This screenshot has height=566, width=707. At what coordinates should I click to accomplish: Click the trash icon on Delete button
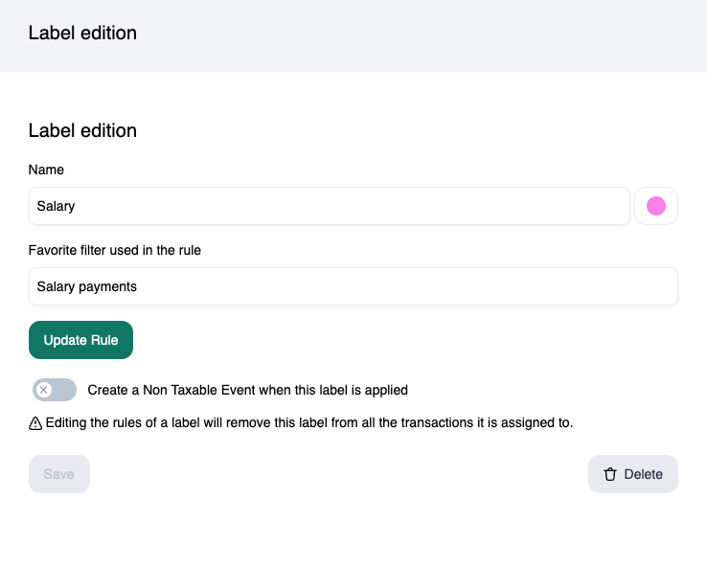click(610, 474)
